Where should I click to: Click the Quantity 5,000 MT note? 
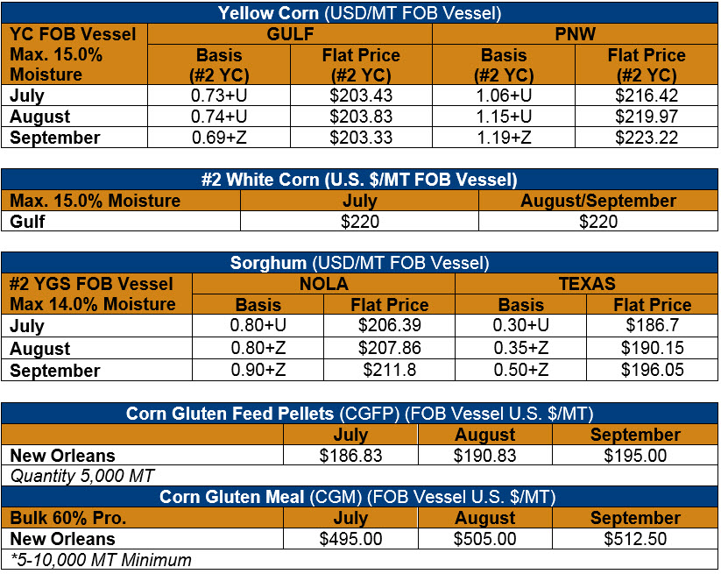coord(82,476)
